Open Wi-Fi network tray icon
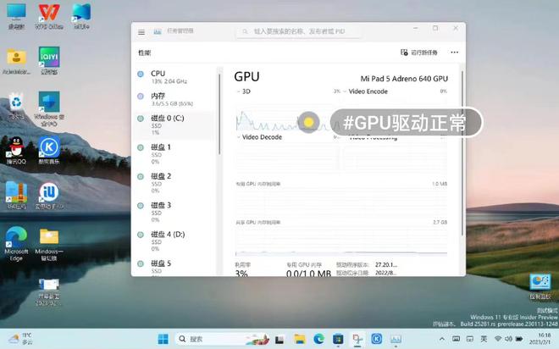Viewport: 559px width, 349px height. coord(498,339)
